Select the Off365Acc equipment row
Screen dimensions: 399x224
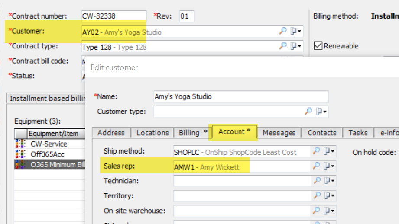pos(50,154)
